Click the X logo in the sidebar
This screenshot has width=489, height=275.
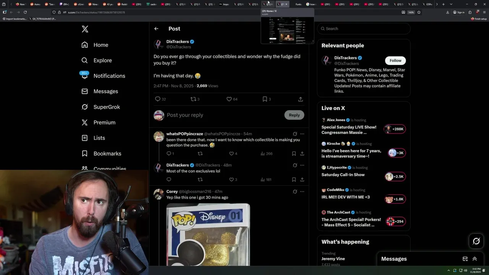[85, 29]
